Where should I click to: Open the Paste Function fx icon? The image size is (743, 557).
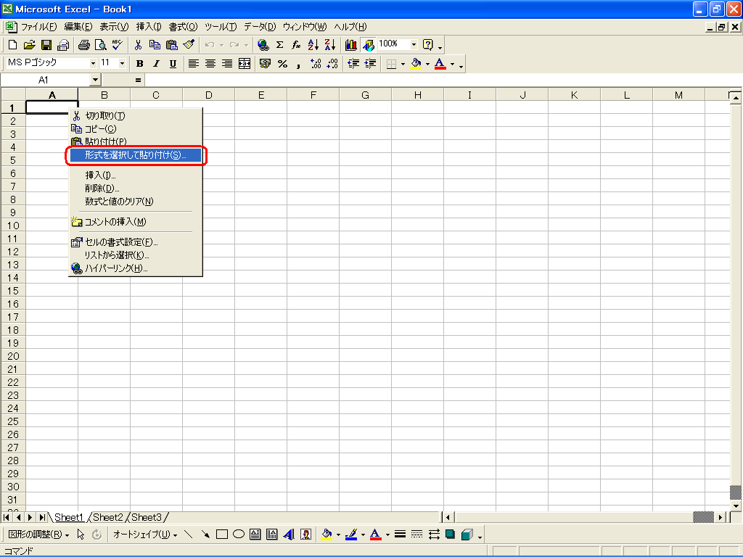pyautogui.click(x=296, y=45)
